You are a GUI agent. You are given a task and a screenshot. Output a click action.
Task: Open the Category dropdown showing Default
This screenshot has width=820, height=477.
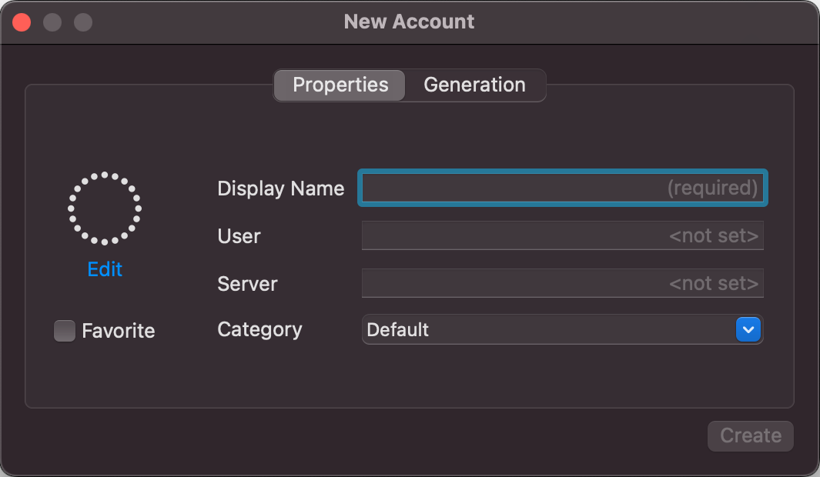click(x=562, y=329)
